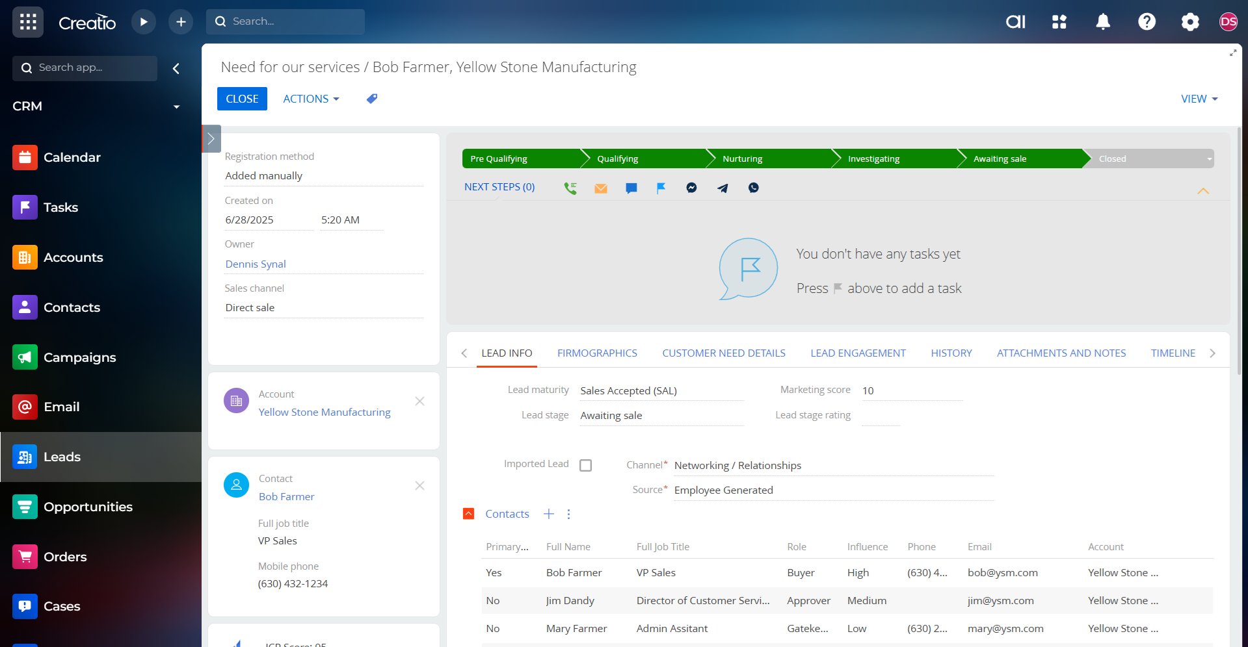Switch to the FIRMOGRAPHICS tab
Image resolution: width=1248 pixels, height=647 pixels.
click(596, 353)
